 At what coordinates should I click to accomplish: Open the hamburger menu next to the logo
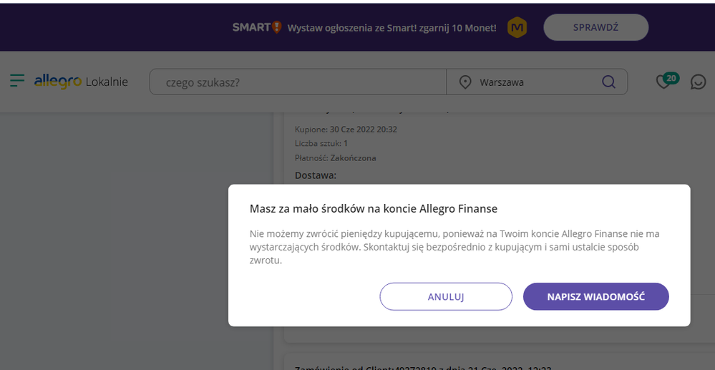click(x=17, y=81)
